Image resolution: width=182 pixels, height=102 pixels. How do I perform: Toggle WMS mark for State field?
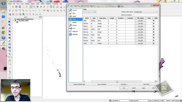point(154,21)
